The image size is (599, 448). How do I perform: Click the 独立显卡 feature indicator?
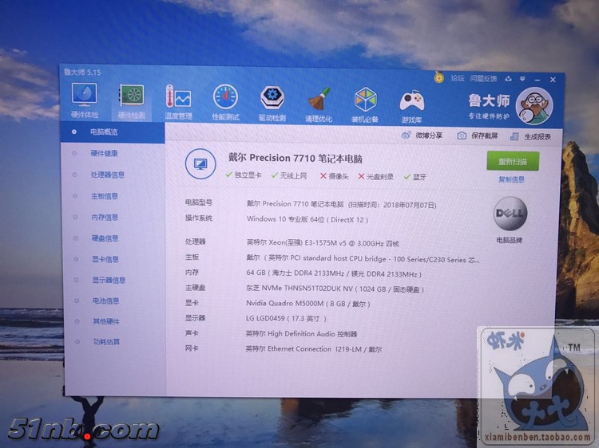(x=244, y=175)
